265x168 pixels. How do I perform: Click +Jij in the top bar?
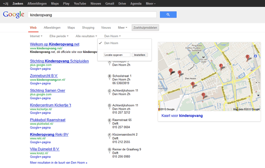(x=5, y=4)
